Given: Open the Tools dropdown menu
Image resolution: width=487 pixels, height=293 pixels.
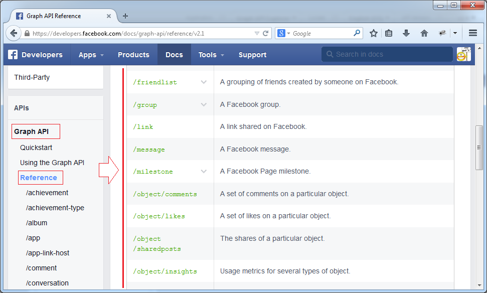Looking at the screenshot, I should pyautogui.click(x=211, y=55).
